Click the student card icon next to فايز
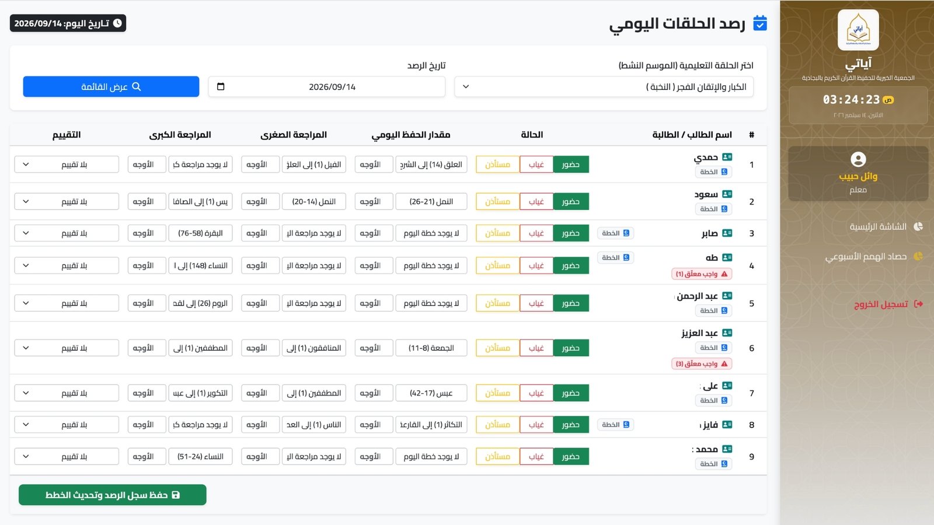Screen dimensions: 934x525 tap(727, 424)
